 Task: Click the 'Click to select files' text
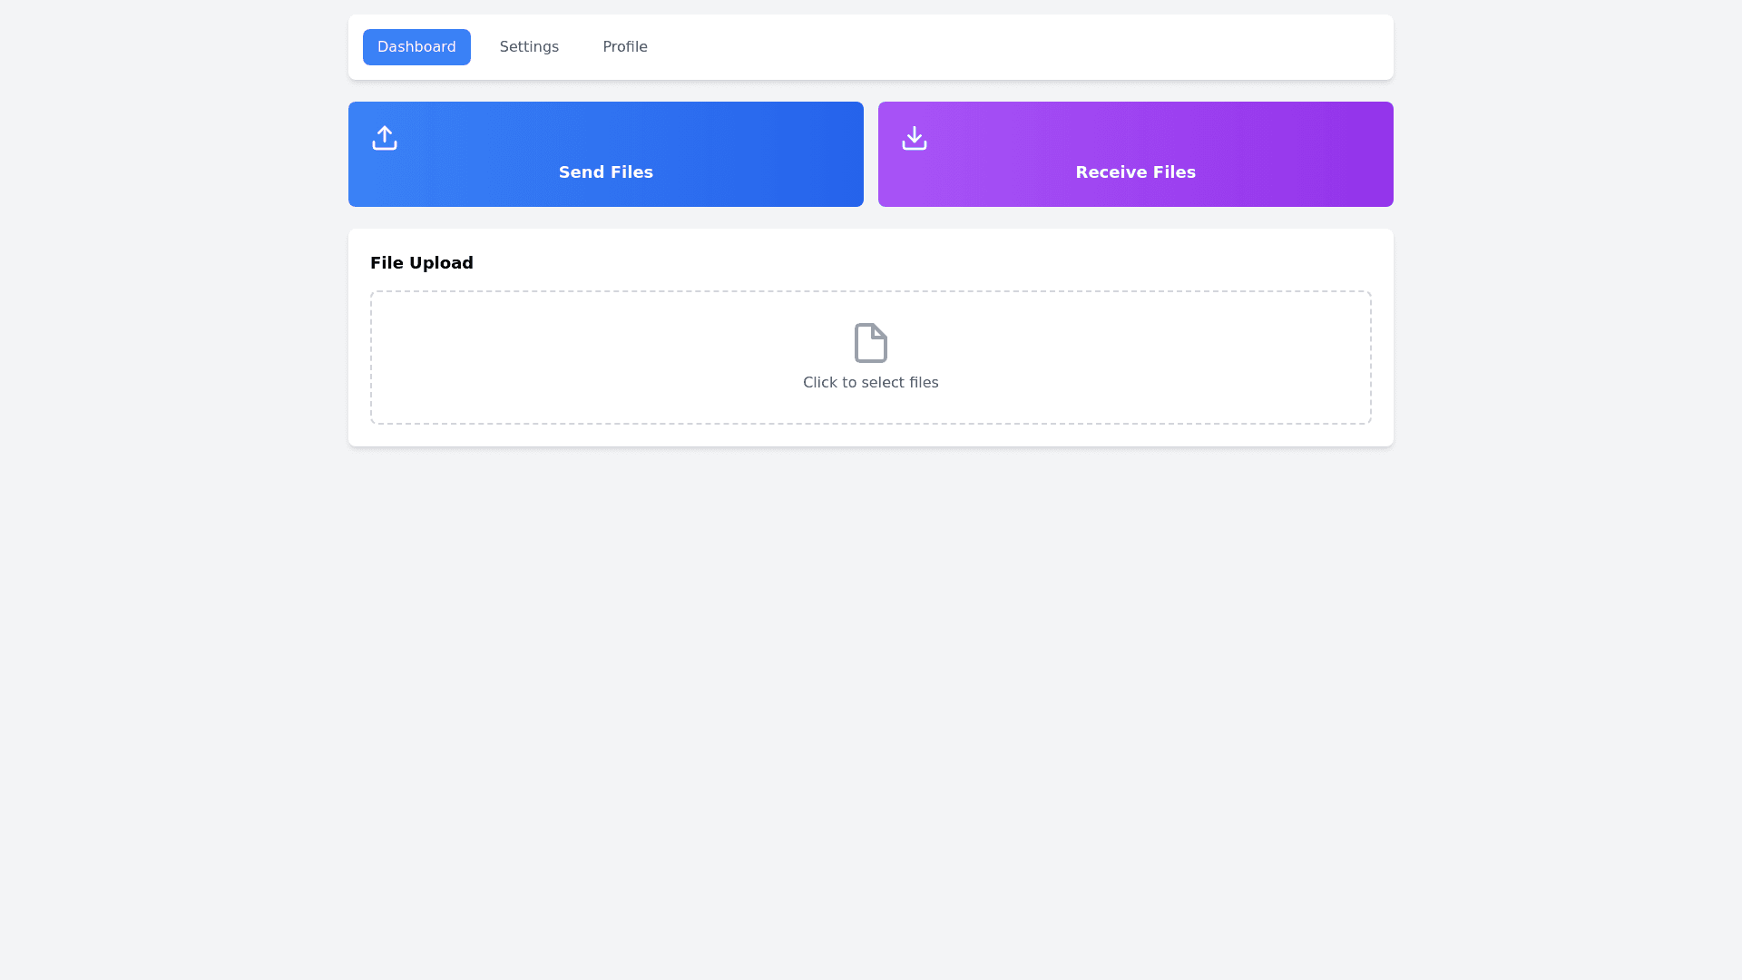tap(870, 383)
